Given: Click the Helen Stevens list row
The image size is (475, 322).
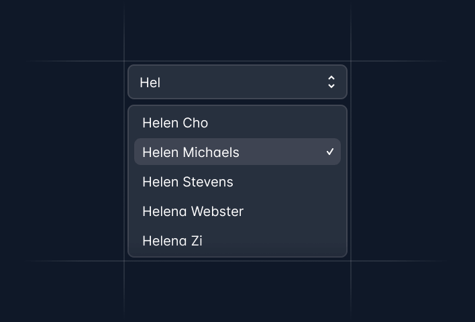Looking at the screenshot, I should pos(237,182).
